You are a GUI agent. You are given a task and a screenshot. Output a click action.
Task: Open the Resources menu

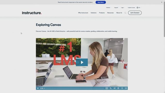[x=110, y=13]
